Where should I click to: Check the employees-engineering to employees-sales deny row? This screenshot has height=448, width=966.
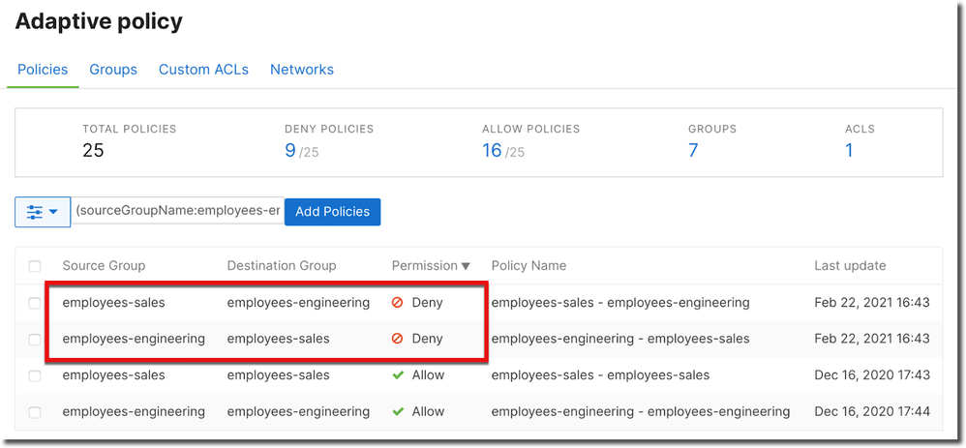click(x=35, y=340)
